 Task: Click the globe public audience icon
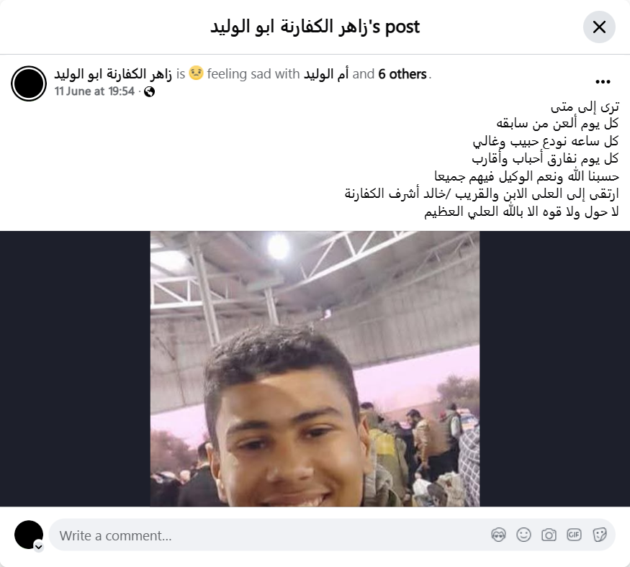[x=150, y=92]
